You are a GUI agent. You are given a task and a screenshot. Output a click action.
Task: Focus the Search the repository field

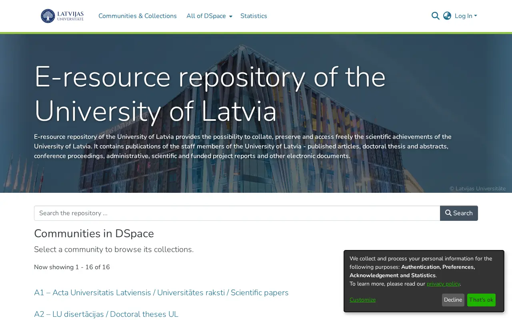[237, 213]
